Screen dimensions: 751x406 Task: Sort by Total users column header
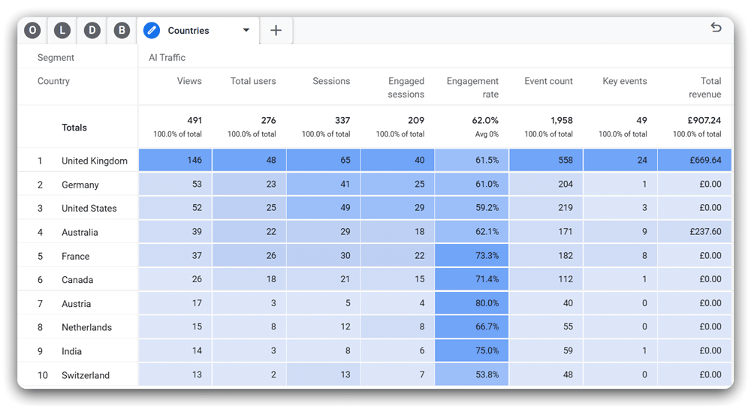tap(253, 81)
